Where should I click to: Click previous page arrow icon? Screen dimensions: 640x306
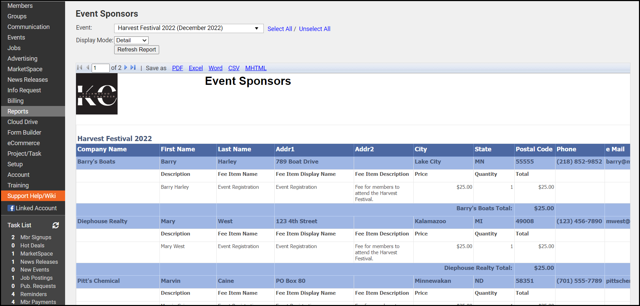(88, 67)
